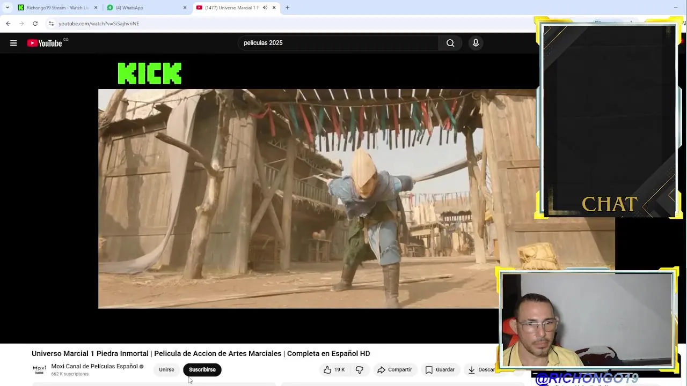Click the Unirse membership button

pyautogui.click(x=166, y=369)
